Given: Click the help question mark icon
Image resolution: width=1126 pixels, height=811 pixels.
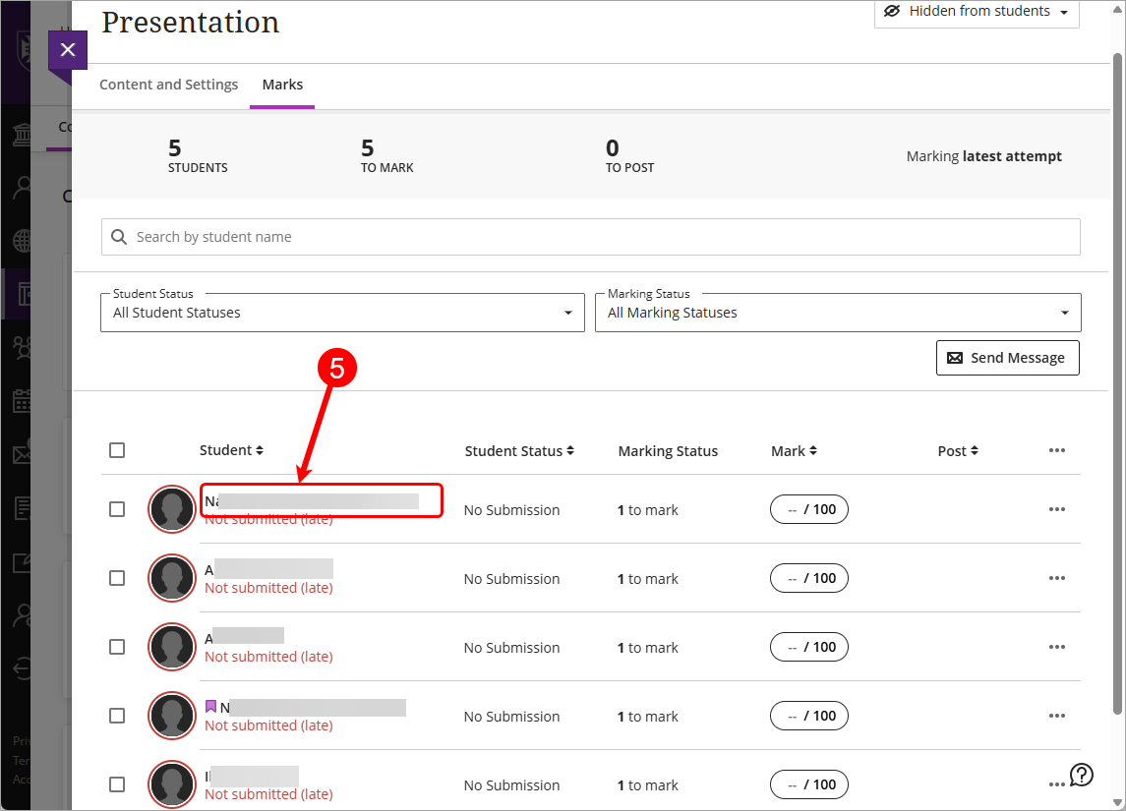Looking at the screenshot, I should tap(1082, 775).
